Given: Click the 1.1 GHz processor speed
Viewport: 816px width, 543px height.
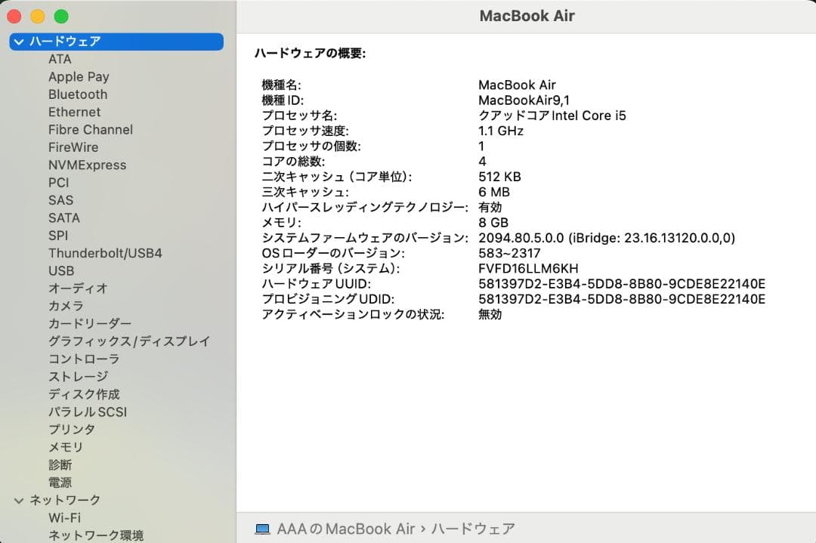Looking at the screenshot, I should coord(501,131).
